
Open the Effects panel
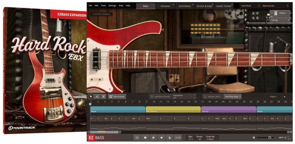pyautogui.click(x=280, y=13)
